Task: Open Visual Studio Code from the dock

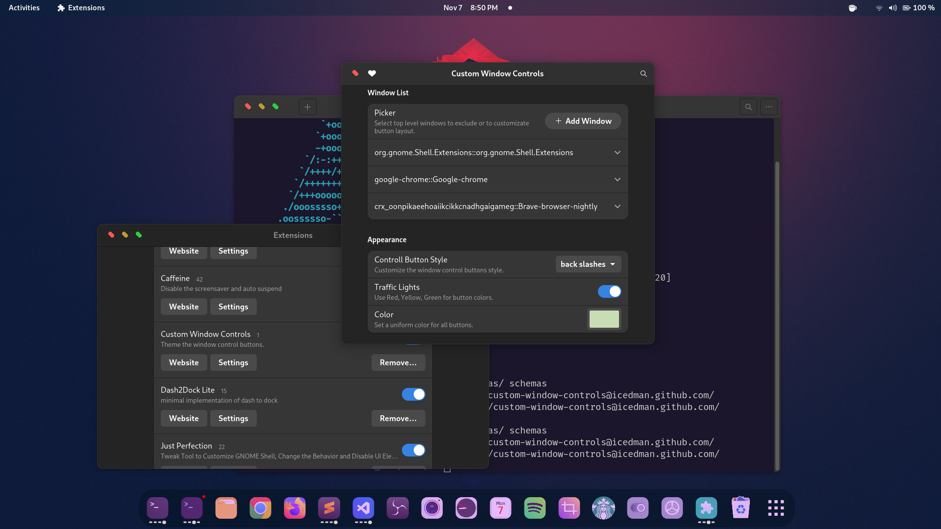Action: click(363, 508)
